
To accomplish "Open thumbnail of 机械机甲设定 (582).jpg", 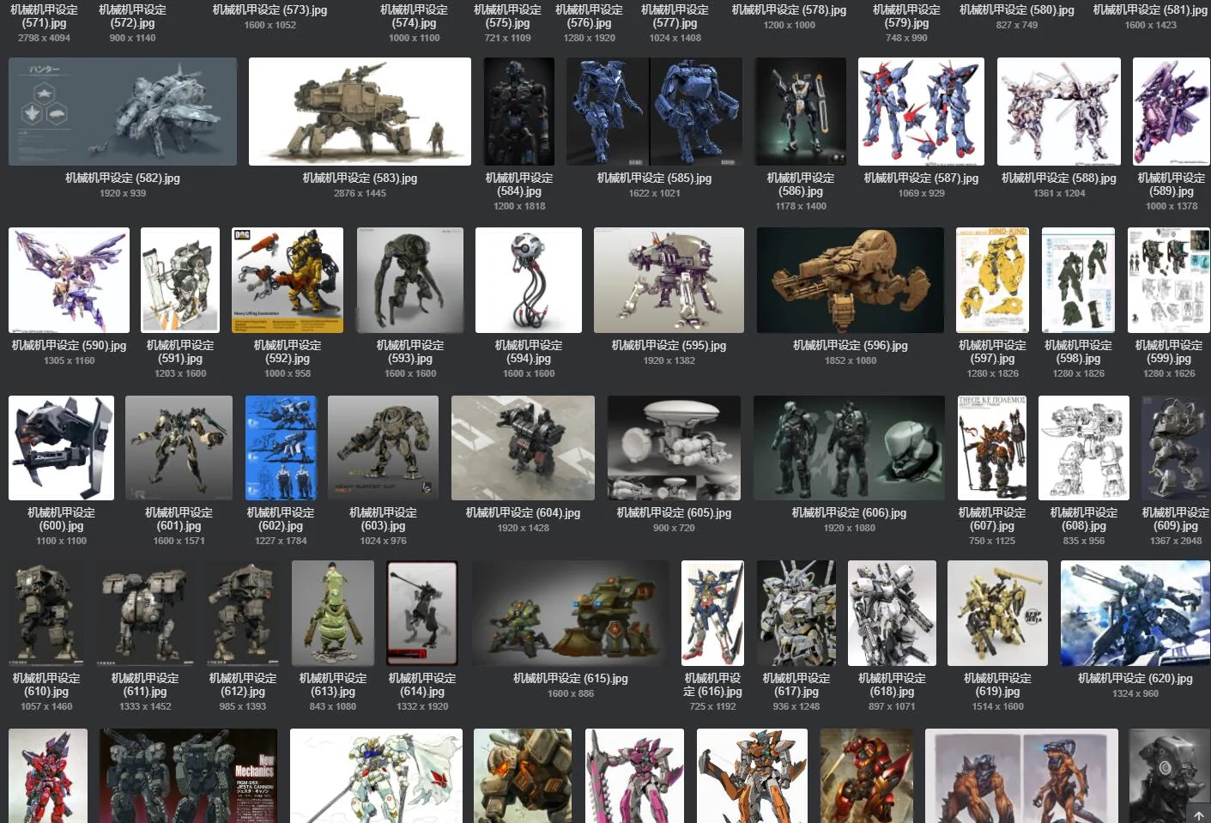I will (x=123, y=112).
